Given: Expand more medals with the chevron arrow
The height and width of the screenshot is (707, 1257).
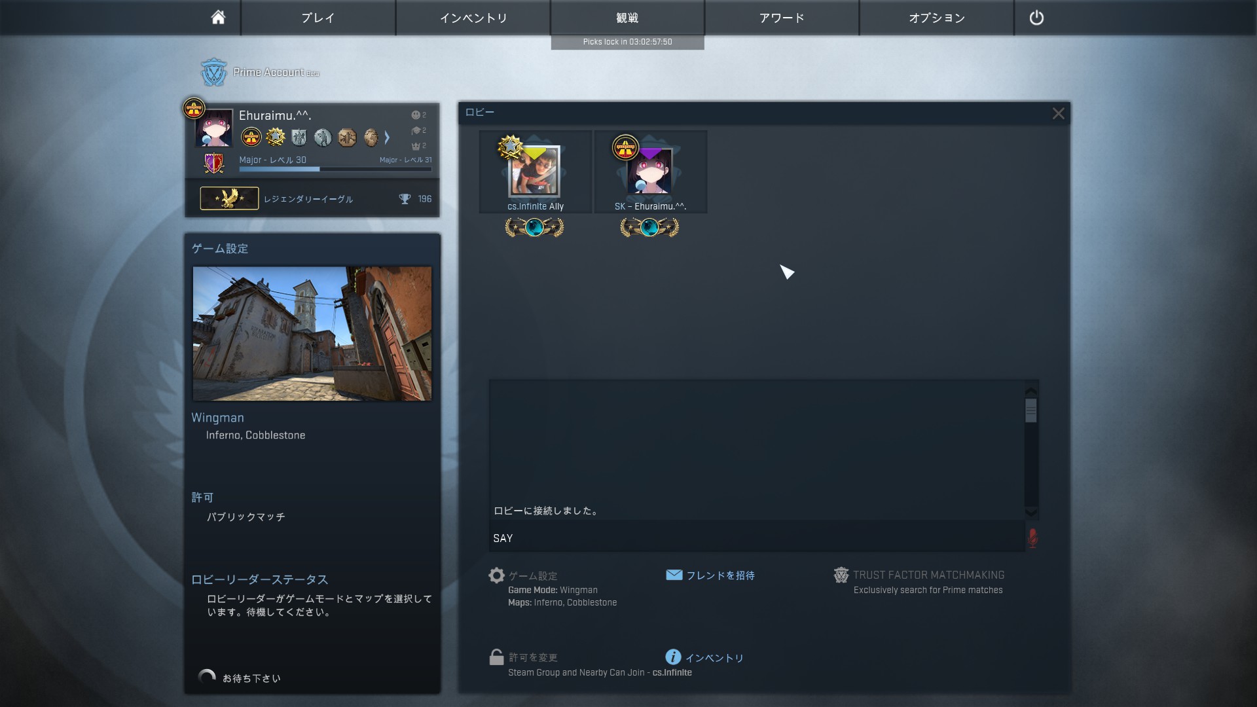Looking at the screenshot, I should coord(387,137).
